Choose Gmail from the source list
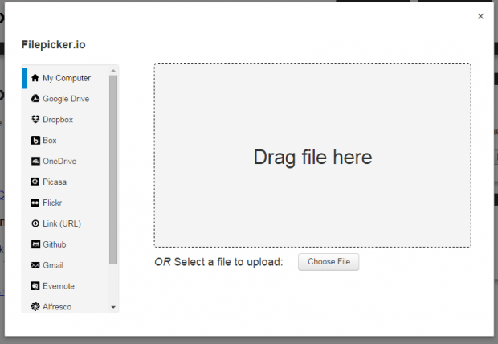The height and width of the screenshot is (344, 498). click(53, 265)
